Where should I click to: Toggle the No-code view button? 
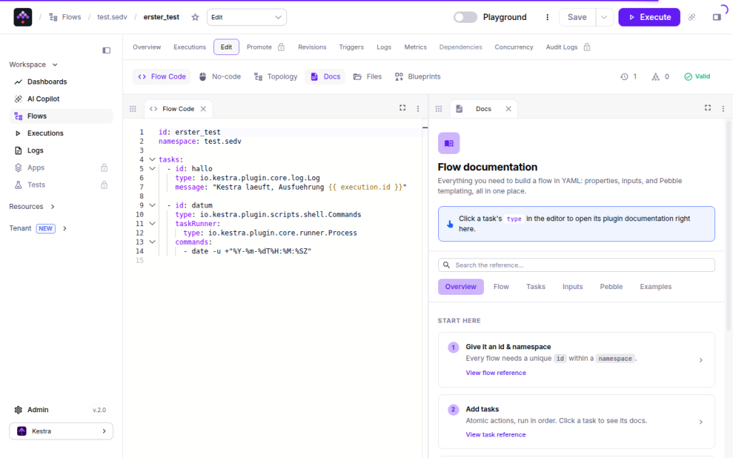coord(220,77)
